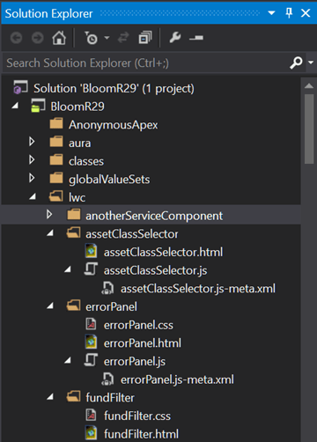This screenshot has height=442, width=317.
Task: Click the Back navigation arrow icon
Action: click(17, 38)
